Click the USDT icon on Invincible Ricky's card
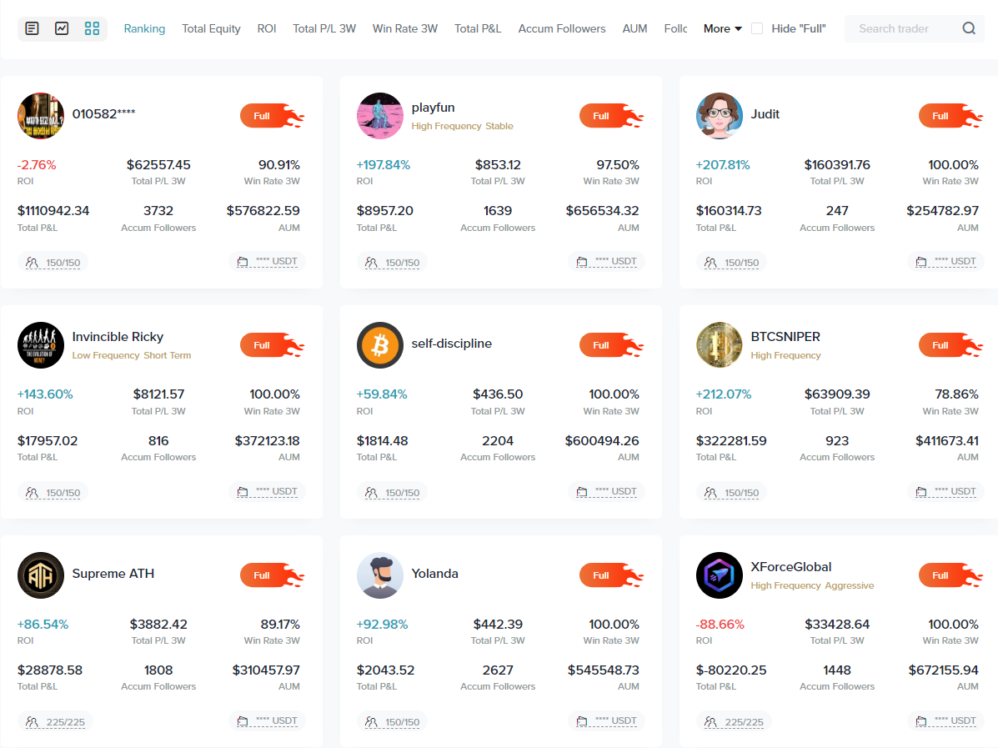This screenshot has height=748, width=998. click(244, 490)
